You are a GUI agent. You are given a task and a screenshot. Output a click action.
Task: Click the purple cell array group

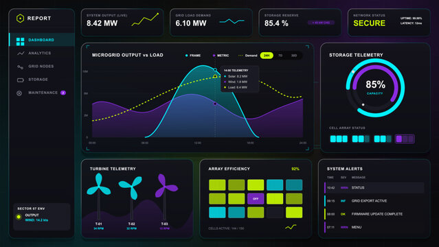pyautogui.click(x=405, y=139)
